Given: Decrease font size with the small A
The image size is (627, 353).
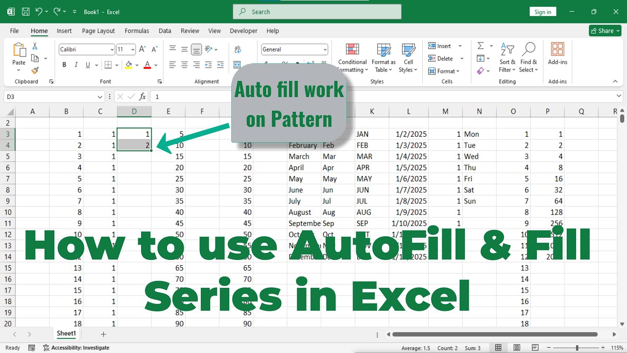Looking at the screenshot, I should (154, 49).
